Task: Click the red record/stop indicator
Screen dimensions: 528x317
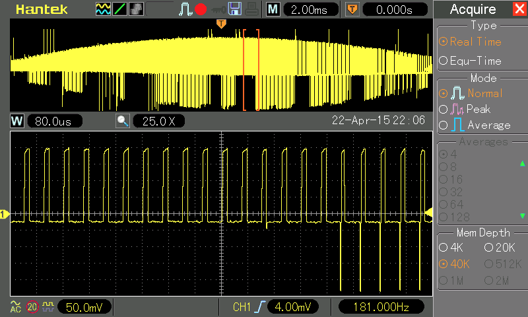Action: 201,9
